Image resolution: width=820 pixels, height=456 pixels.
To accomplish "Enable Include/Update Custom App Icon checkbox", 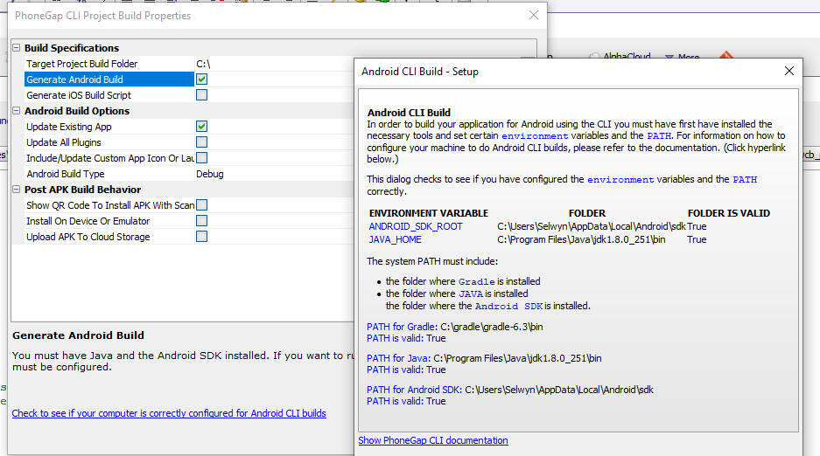I will 201,157.
